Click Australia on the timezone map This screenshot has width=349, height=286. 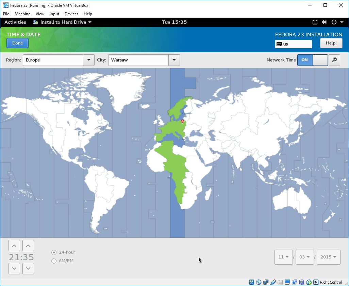[292, 201]
